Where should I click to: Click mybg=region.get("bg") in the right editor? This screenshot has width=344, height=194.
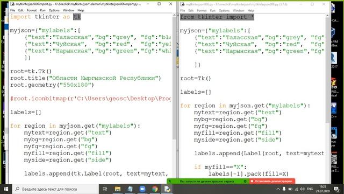(x=231, y=120)
